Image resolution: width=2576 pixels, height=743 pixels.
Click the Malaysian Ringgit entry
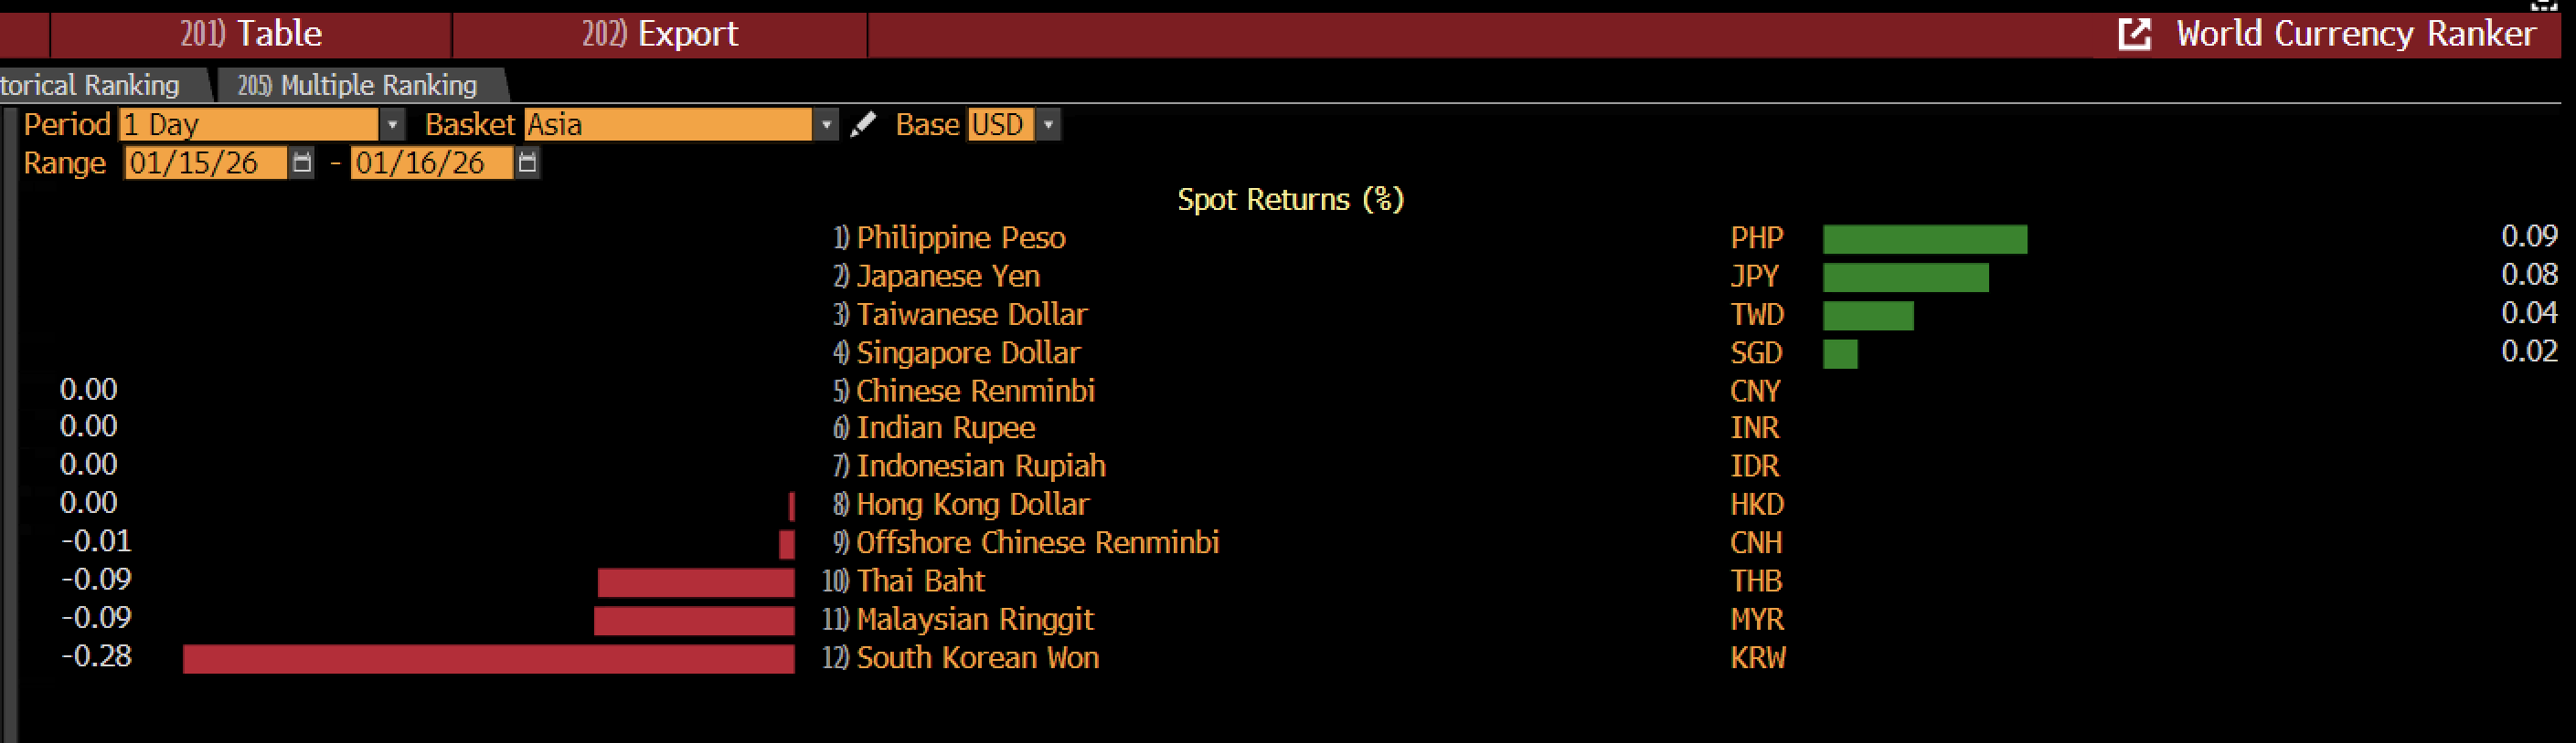(x=974, y=620)
